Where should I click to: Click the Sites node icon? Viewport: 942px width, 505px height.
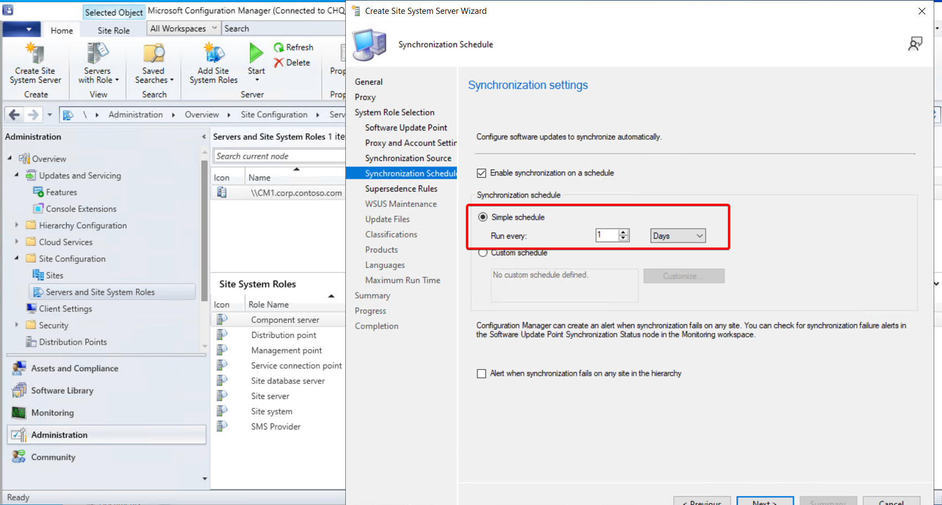(38, 275)
